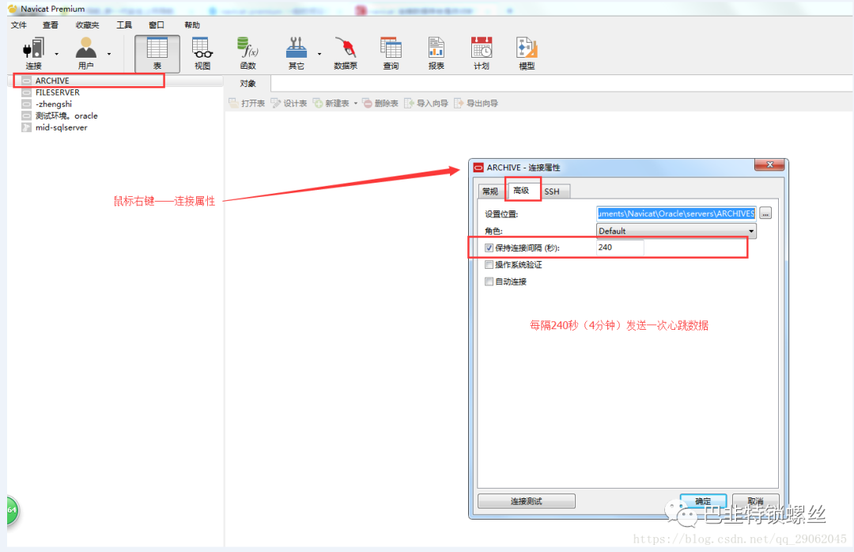Click Cancel (取消) in dialog
The height and width of the screenshot is (552, 854).
tap(755, 501)
